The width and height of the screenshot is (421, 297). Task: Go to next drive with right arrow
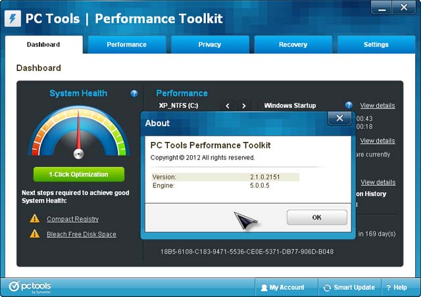point(243,106)
